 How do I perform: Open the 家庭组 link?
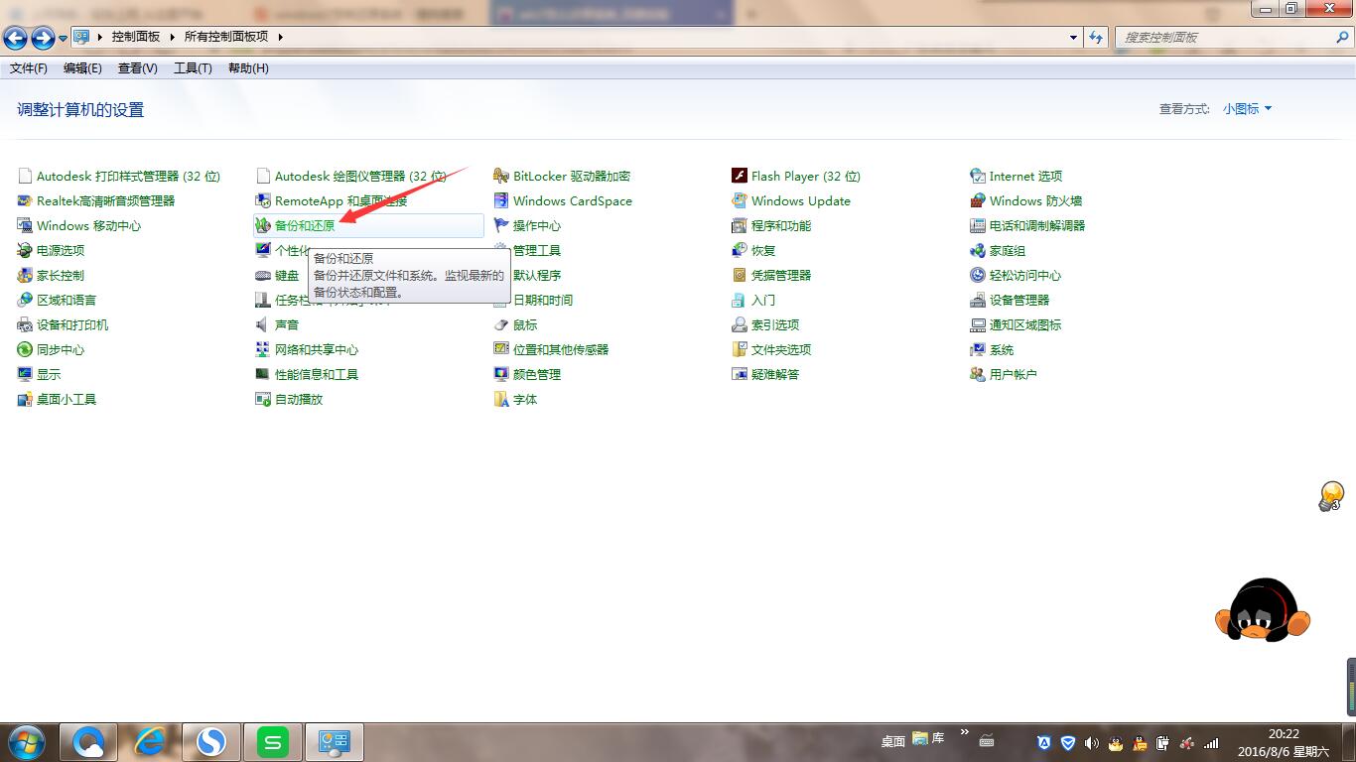click(1008, 250)
